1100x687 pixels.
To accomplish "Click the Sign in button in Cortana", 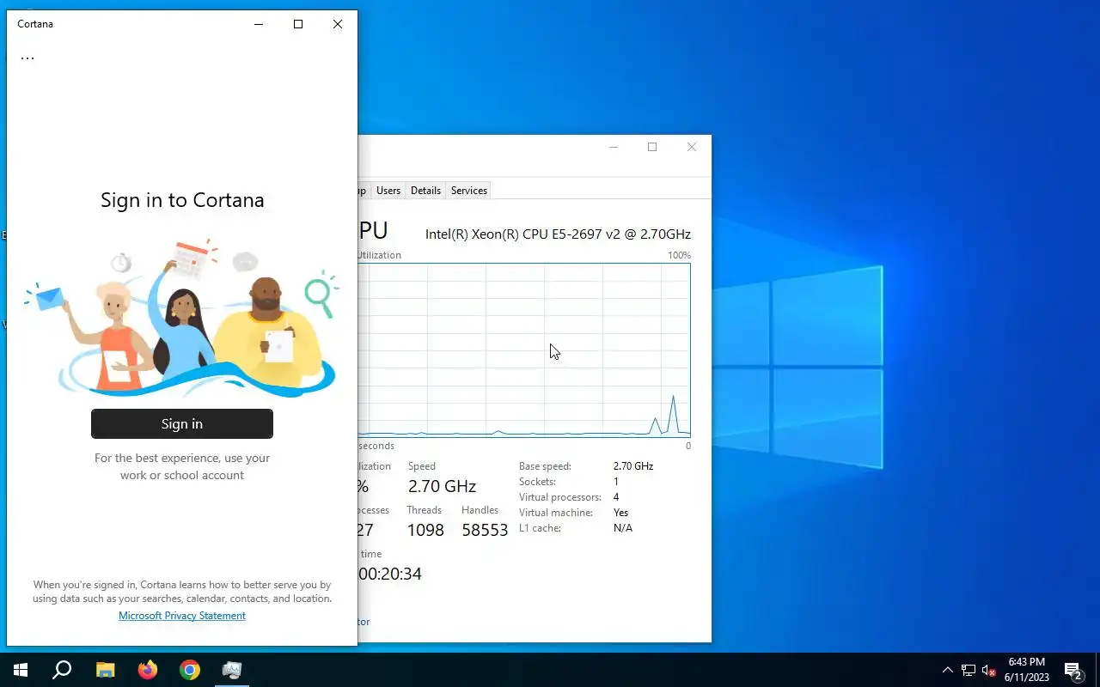I will [x=182, y=423].
